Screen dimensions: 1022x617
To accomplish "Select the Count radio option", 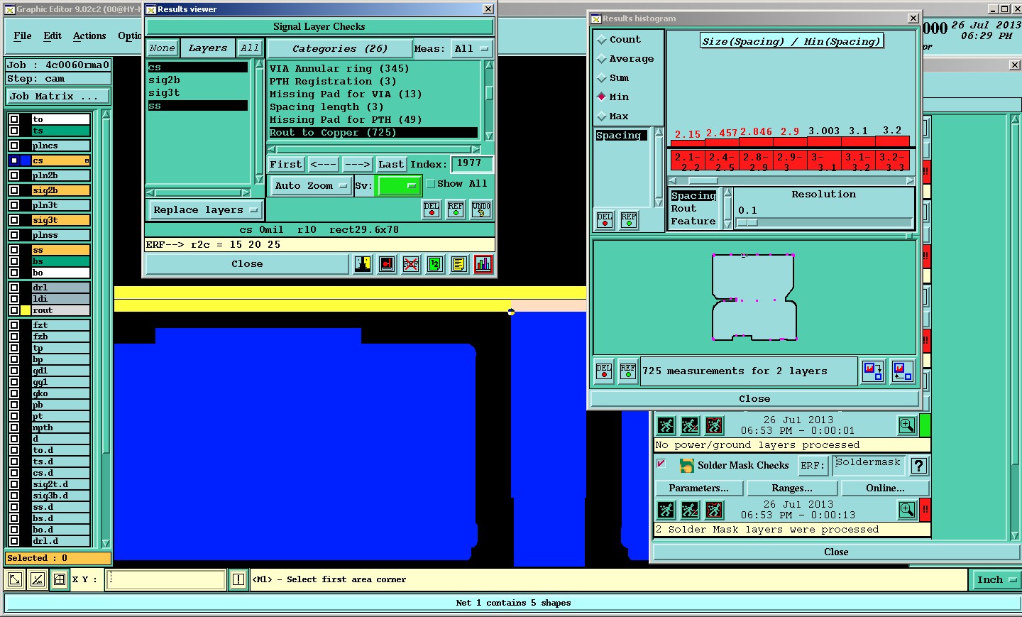I will 602,40.
